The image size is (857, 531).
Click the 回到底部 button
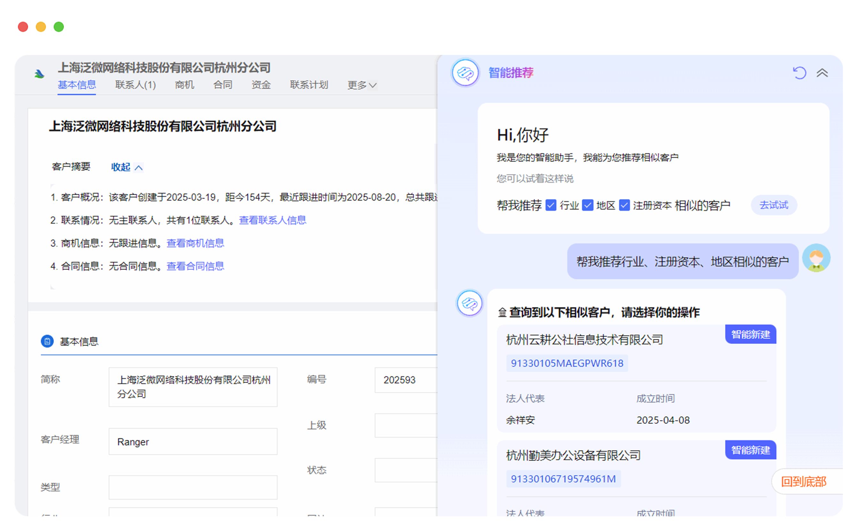tap(803, 481)
